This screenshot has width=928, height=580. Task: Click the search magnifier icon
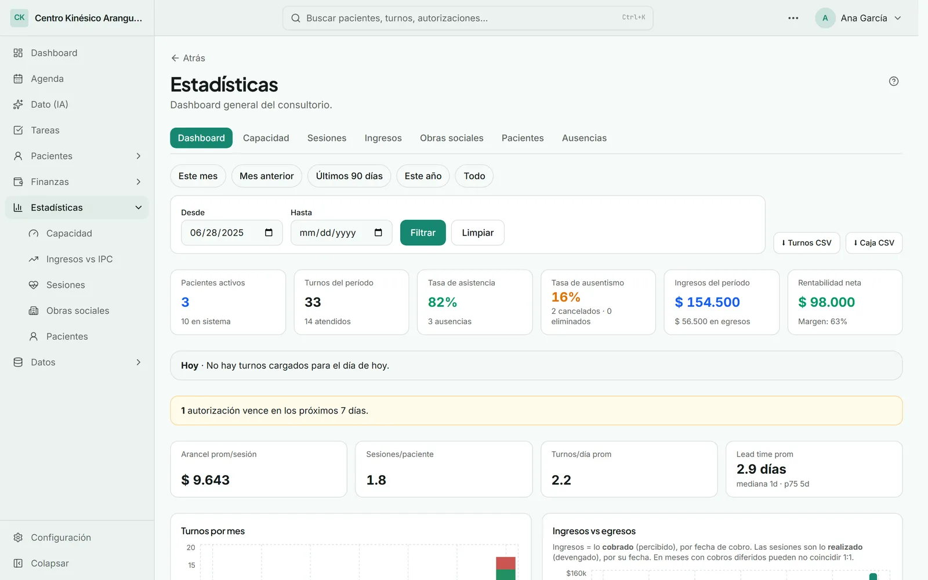pyautogui.click(x=296, y=18)
